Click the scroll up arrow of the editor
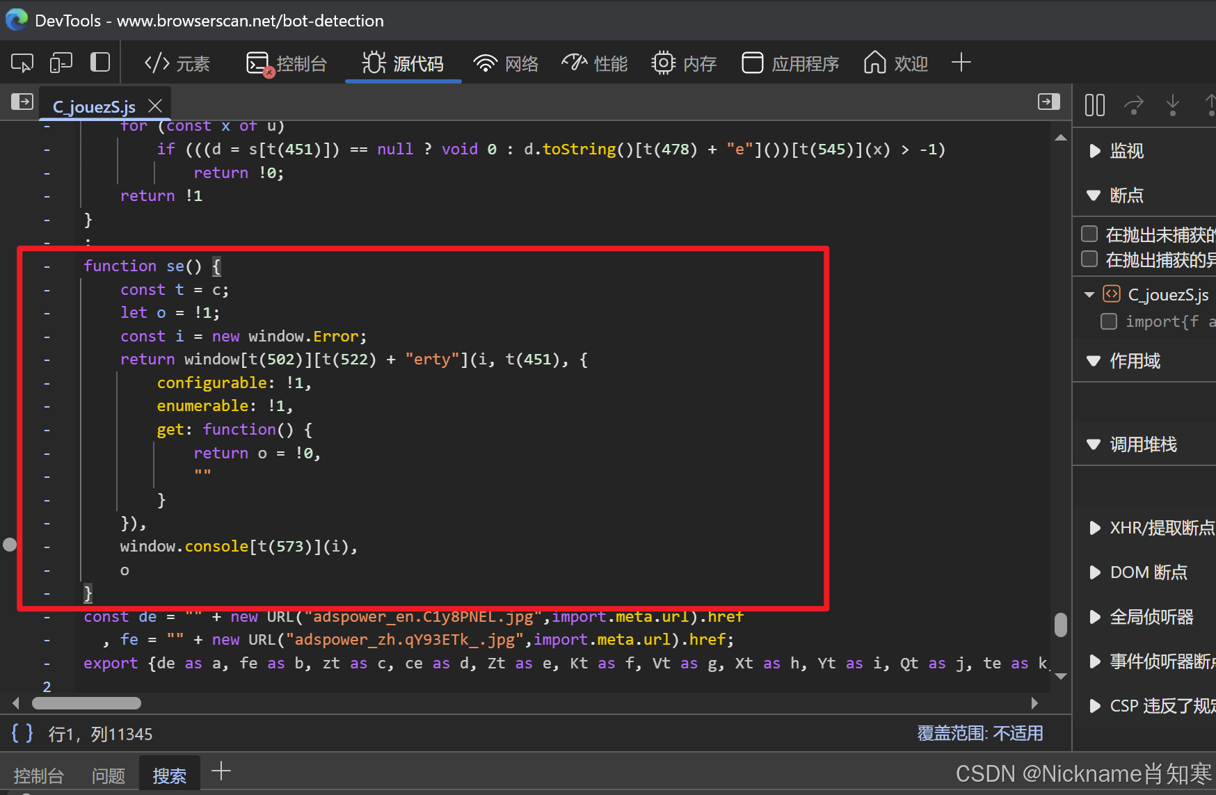 tap(1061, 138)
